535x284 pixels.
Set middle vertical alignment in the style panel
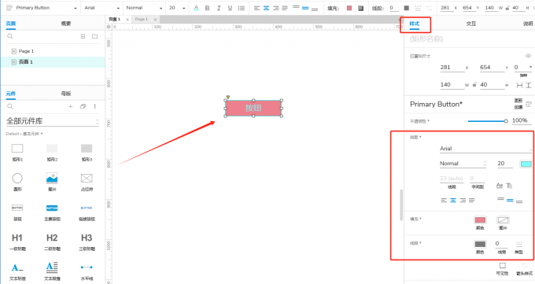click(510, 201)
